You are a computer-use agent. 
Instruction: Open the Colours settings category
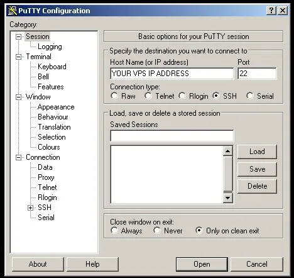[x=49, y=147]
